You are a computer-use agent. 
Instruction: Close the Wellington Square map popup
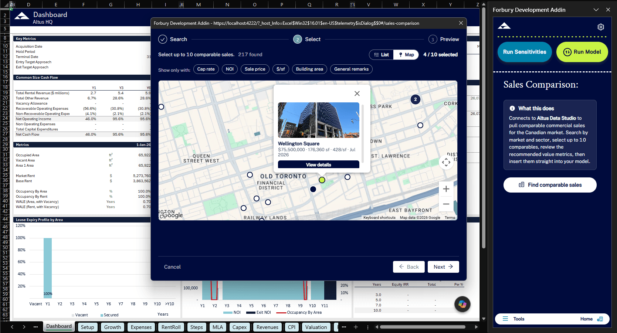tap(357, 94)
